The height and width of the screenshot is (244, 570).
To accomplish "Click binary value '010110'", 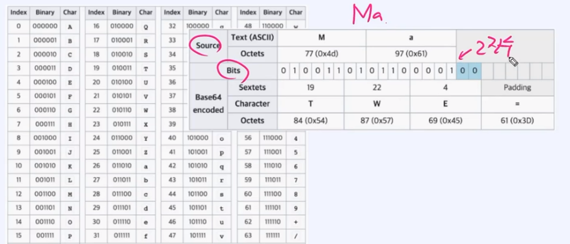I will pyautogui.click(x=122, y=110).
